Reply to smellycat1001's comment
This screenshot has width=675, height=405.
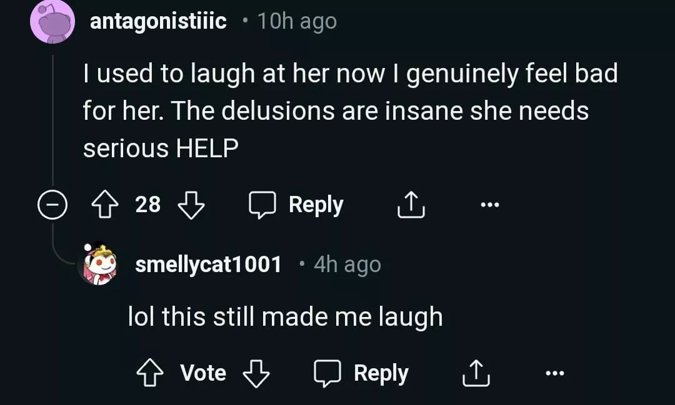[361, 373]
